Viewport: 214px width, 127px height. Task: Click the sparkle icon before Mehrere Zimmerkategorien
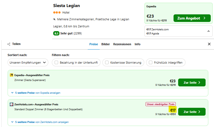point(54,19)
